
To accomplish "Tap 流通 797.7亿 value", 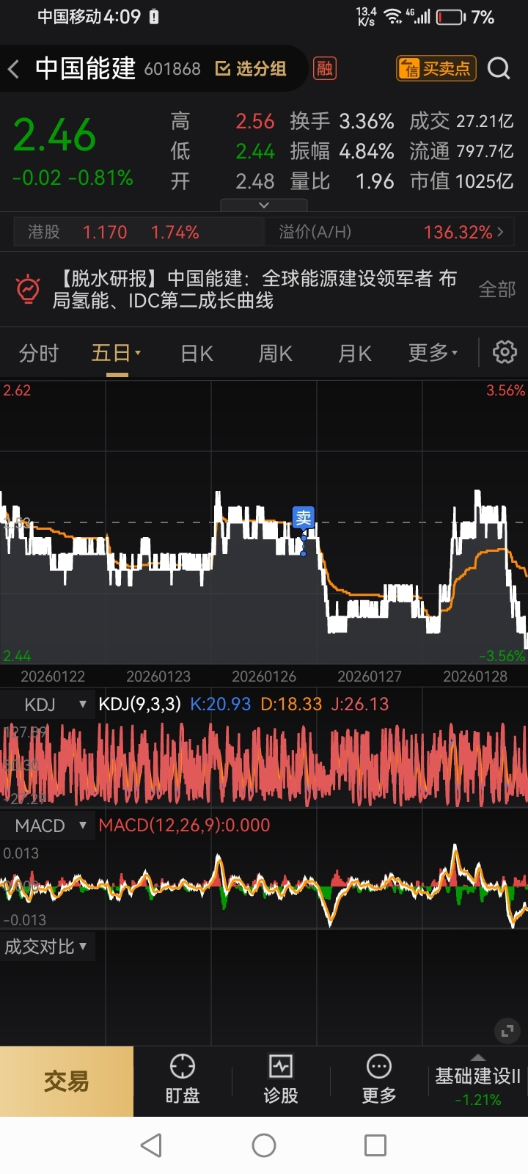I will [485, 151].
